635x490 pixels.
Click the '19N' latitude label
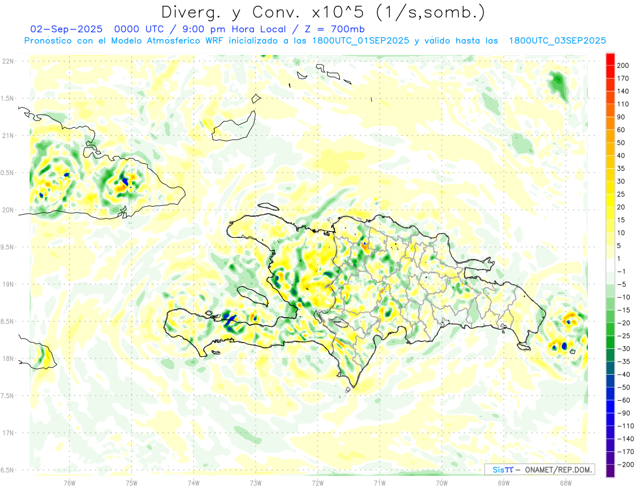coord(8,284)
